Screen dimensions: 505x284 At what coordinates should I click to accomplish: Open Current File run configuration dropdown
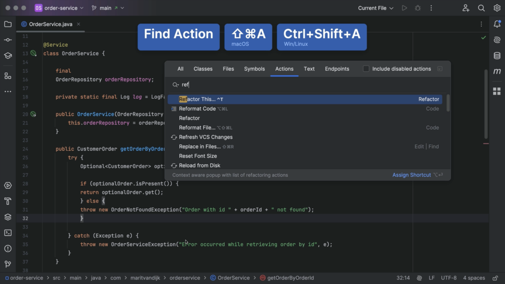click(x=376, y=8)
